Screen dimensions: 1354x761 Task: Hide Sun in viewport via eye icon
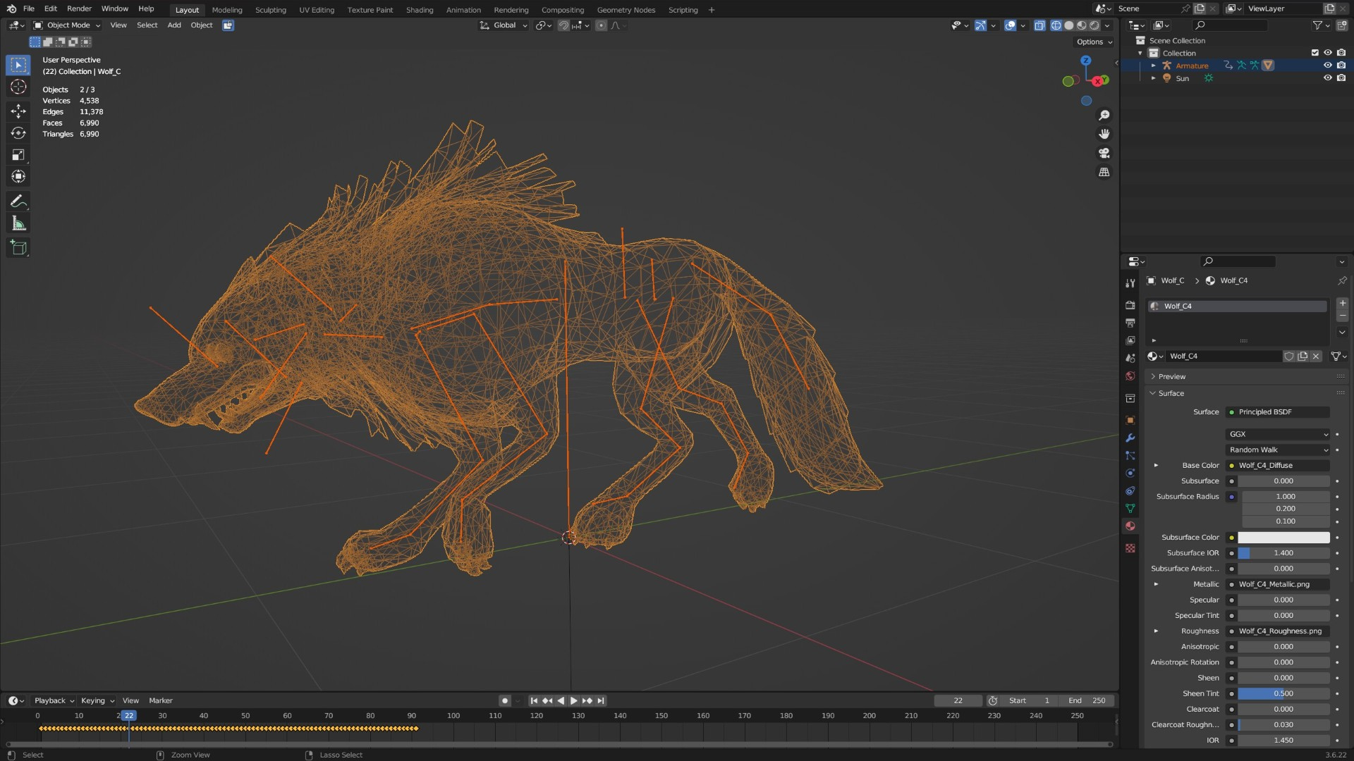point(1327,78)
